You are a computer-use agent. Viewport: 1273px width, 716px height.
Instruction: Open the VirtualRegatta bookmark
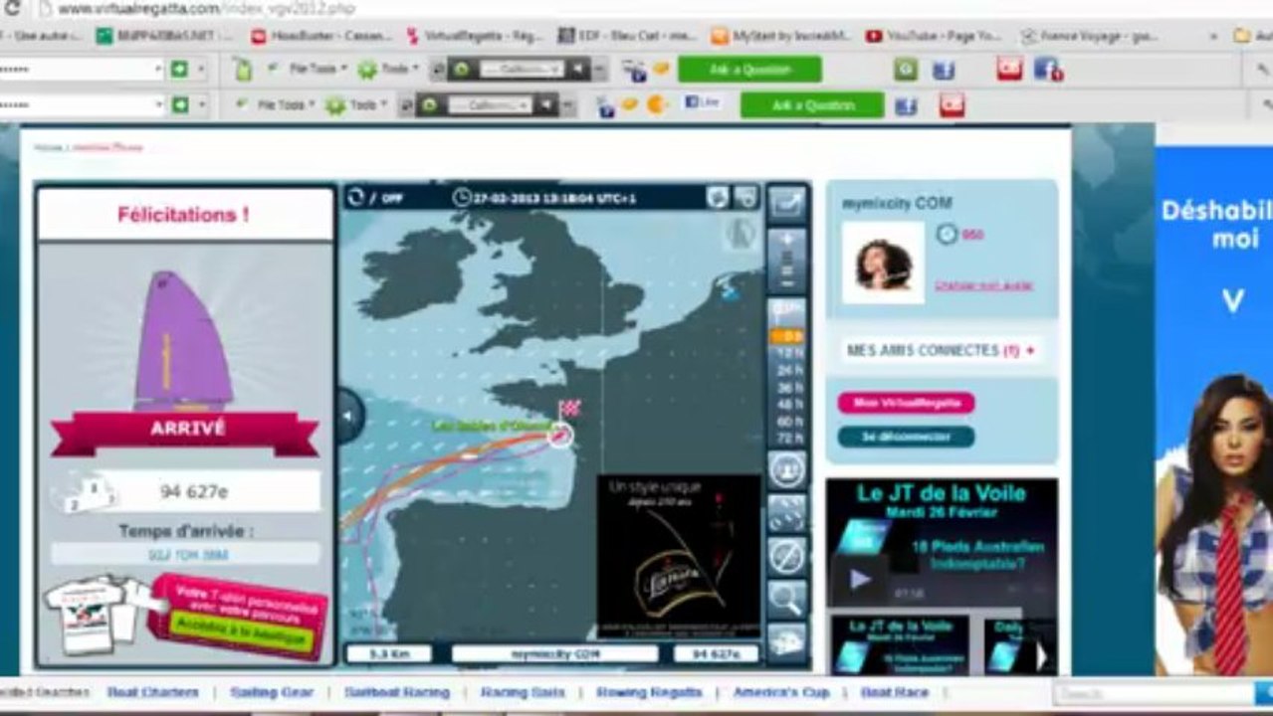pyautogui.click(x=476, y=36)
